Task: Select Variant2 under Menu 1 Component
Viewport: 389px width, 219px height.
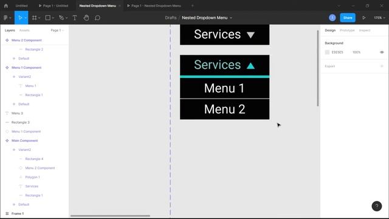Action: click(24, 77)
